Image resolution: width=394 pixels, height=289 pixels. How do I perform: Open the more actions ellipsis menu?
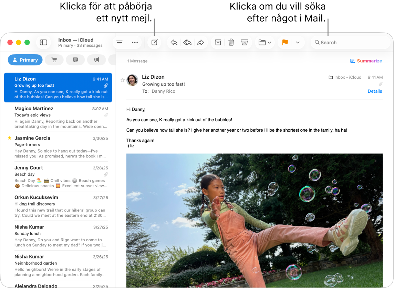click(x=135, y=42)
